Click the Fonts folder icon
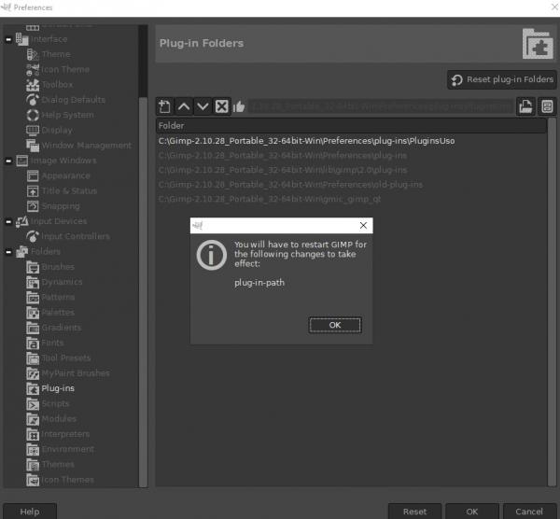Image resolution: width=560 pixels, height=519 pixels. coord(33,343)
